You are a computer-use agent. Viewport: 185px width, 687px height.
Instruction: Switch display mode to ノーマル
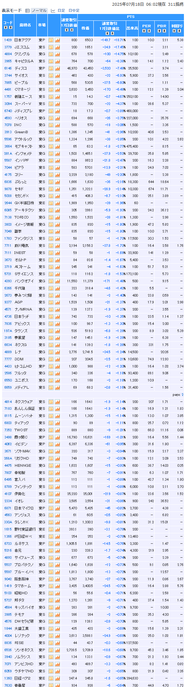(x=39, y=11)
